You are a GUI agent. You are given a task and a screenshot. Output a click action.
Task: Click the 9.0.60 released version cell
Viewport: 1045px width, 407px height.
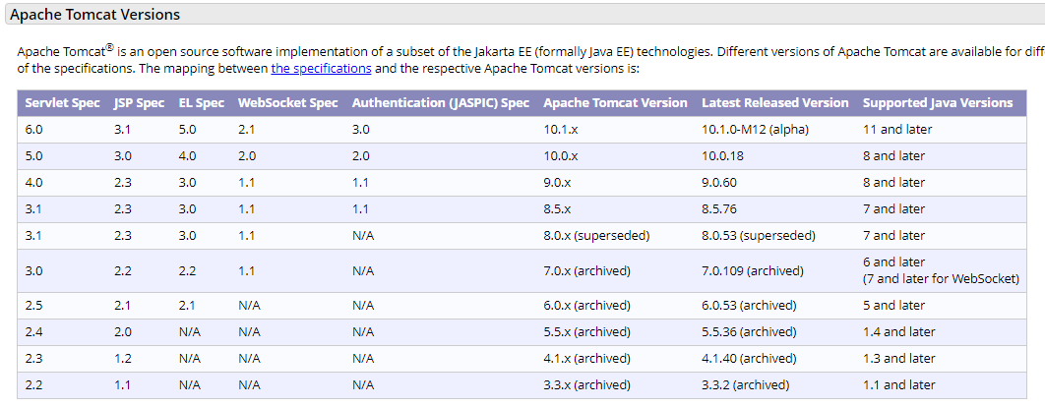pos(719,182)
